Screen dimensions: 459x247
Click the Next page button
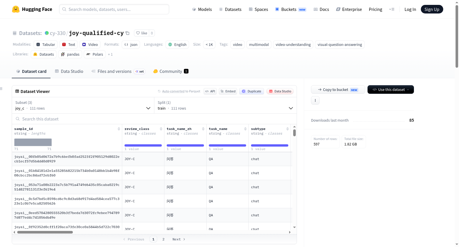[x=179, y=239]
